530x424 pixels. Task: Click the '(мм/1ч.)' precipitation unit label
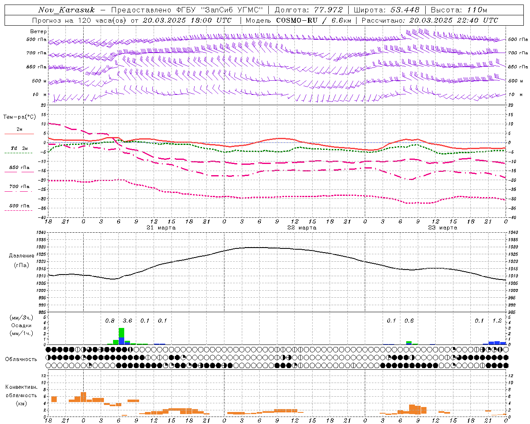22,333
